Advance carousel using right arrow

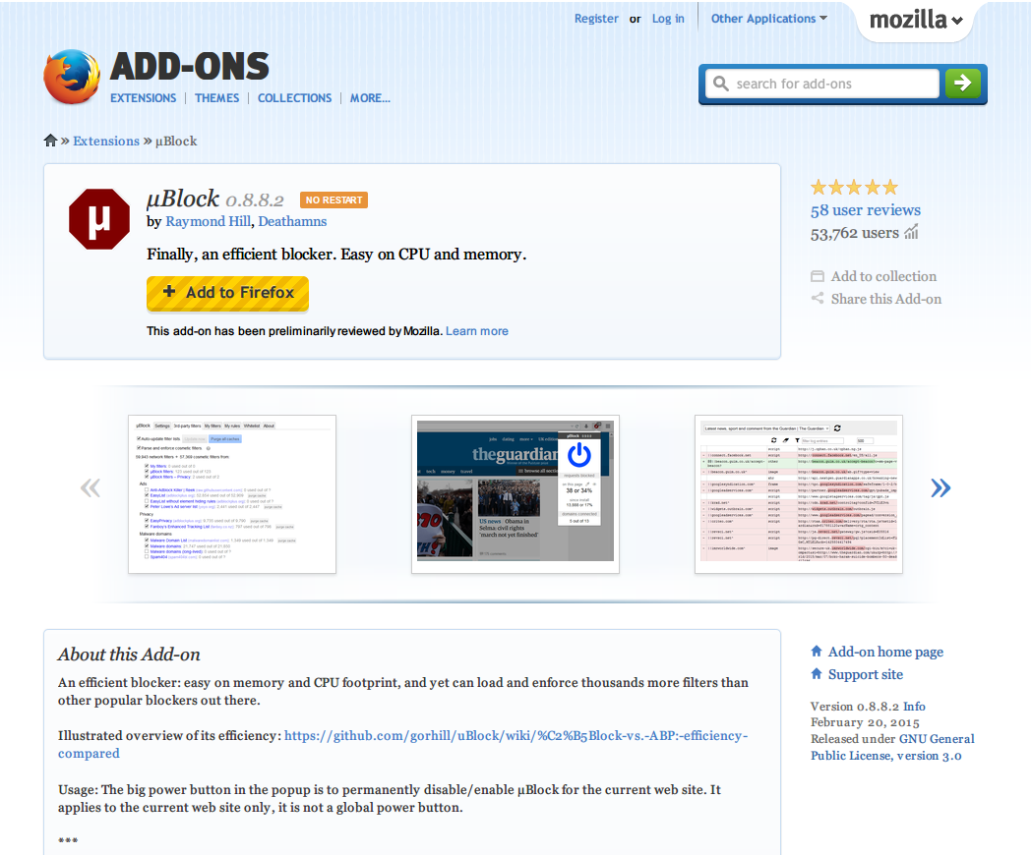tap(940, 486)
